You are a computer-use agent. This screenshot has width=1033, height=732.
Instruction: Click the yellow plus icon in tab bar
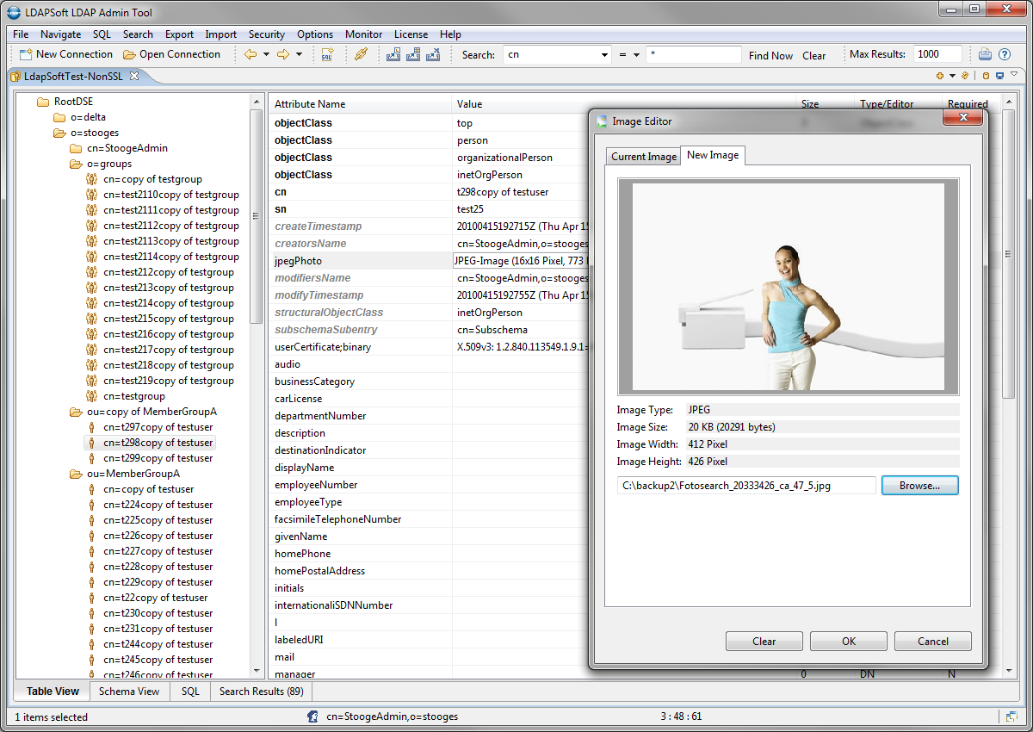pos(940,76)
